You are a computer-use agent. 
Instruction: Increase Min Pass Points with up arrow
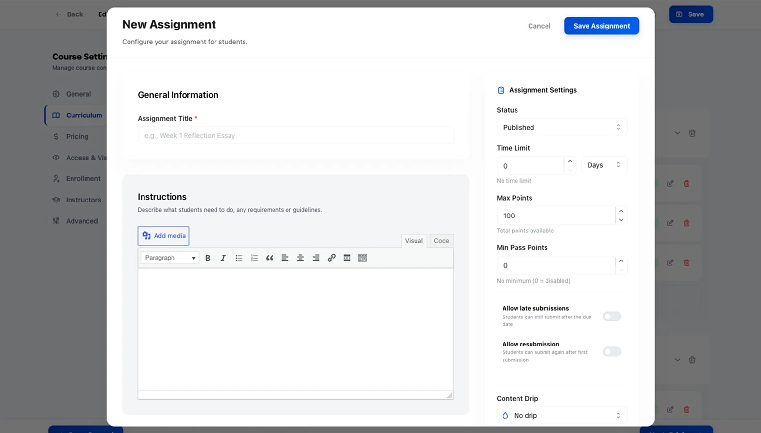(x=621, y=261)
